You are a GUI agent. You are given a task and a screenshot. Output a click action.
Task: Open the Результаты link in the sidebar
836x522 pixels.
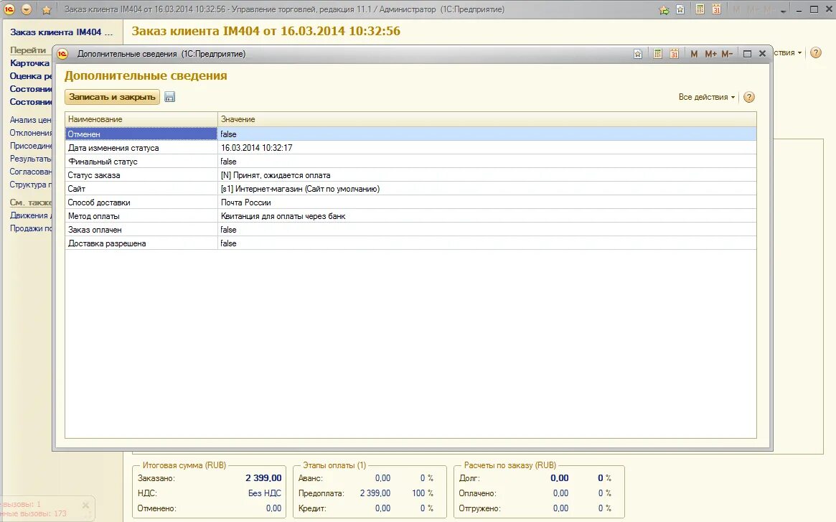(30, 159)
